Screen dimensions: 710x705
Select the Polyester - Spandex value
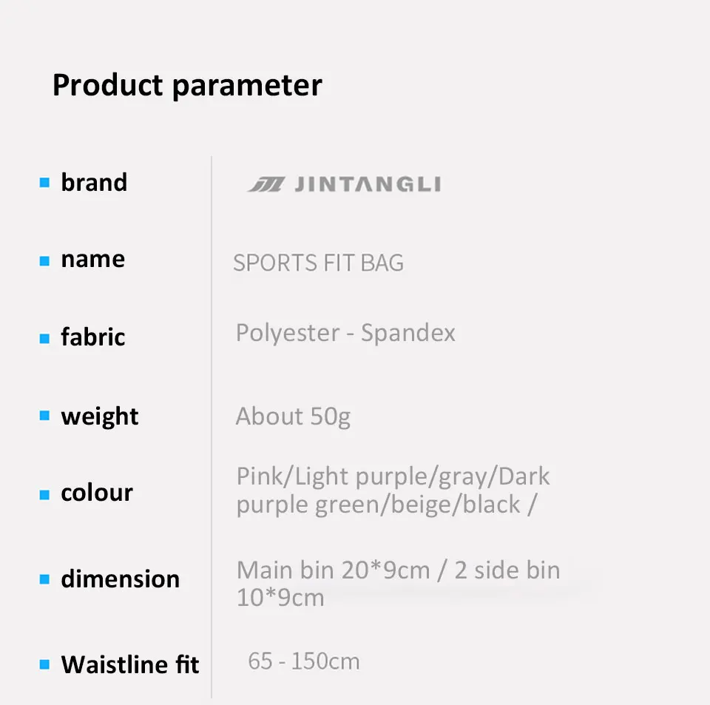point(345,334)
